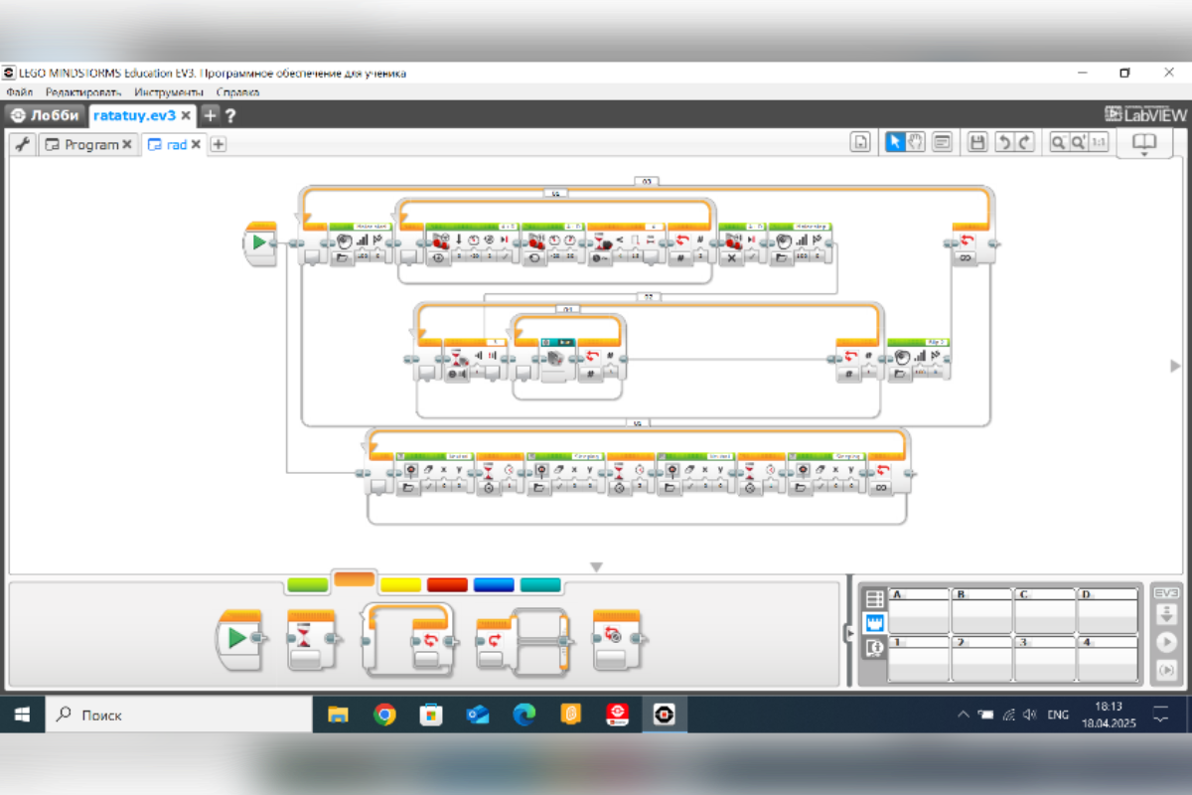
Task: Click the Zoom out magnifier
Action: 1059,142
